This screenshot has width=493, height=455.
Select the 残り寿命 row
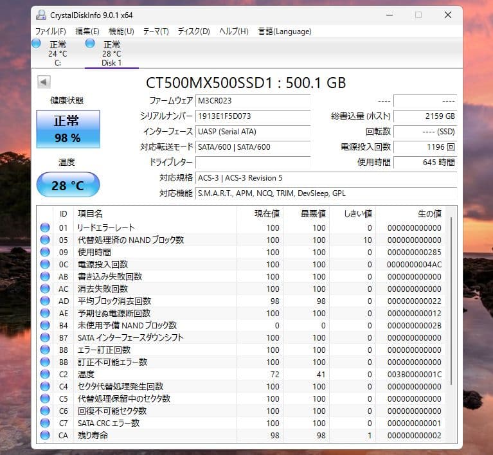[x=241, y=435]
